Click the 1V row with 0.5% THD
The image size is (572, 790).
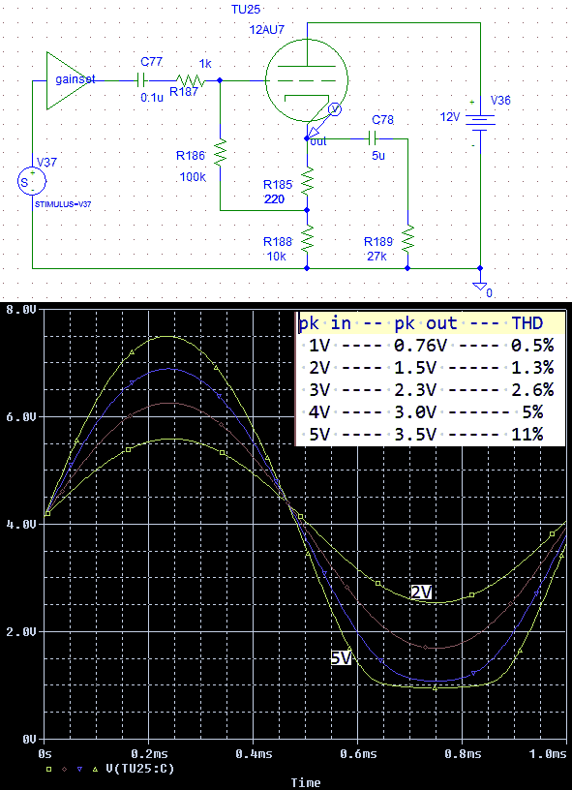[431, 346]
